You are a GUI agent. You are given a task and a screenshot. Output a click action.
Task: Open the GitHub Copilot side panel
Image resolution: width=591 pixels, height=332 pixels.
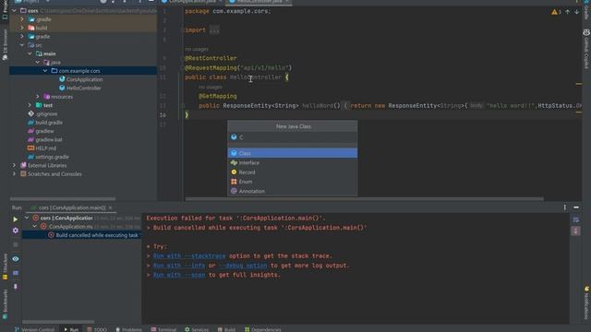click(586, 50)
